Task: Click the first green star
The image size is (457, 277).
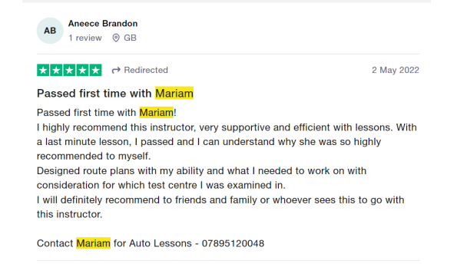Action: [x=43, y=70]
